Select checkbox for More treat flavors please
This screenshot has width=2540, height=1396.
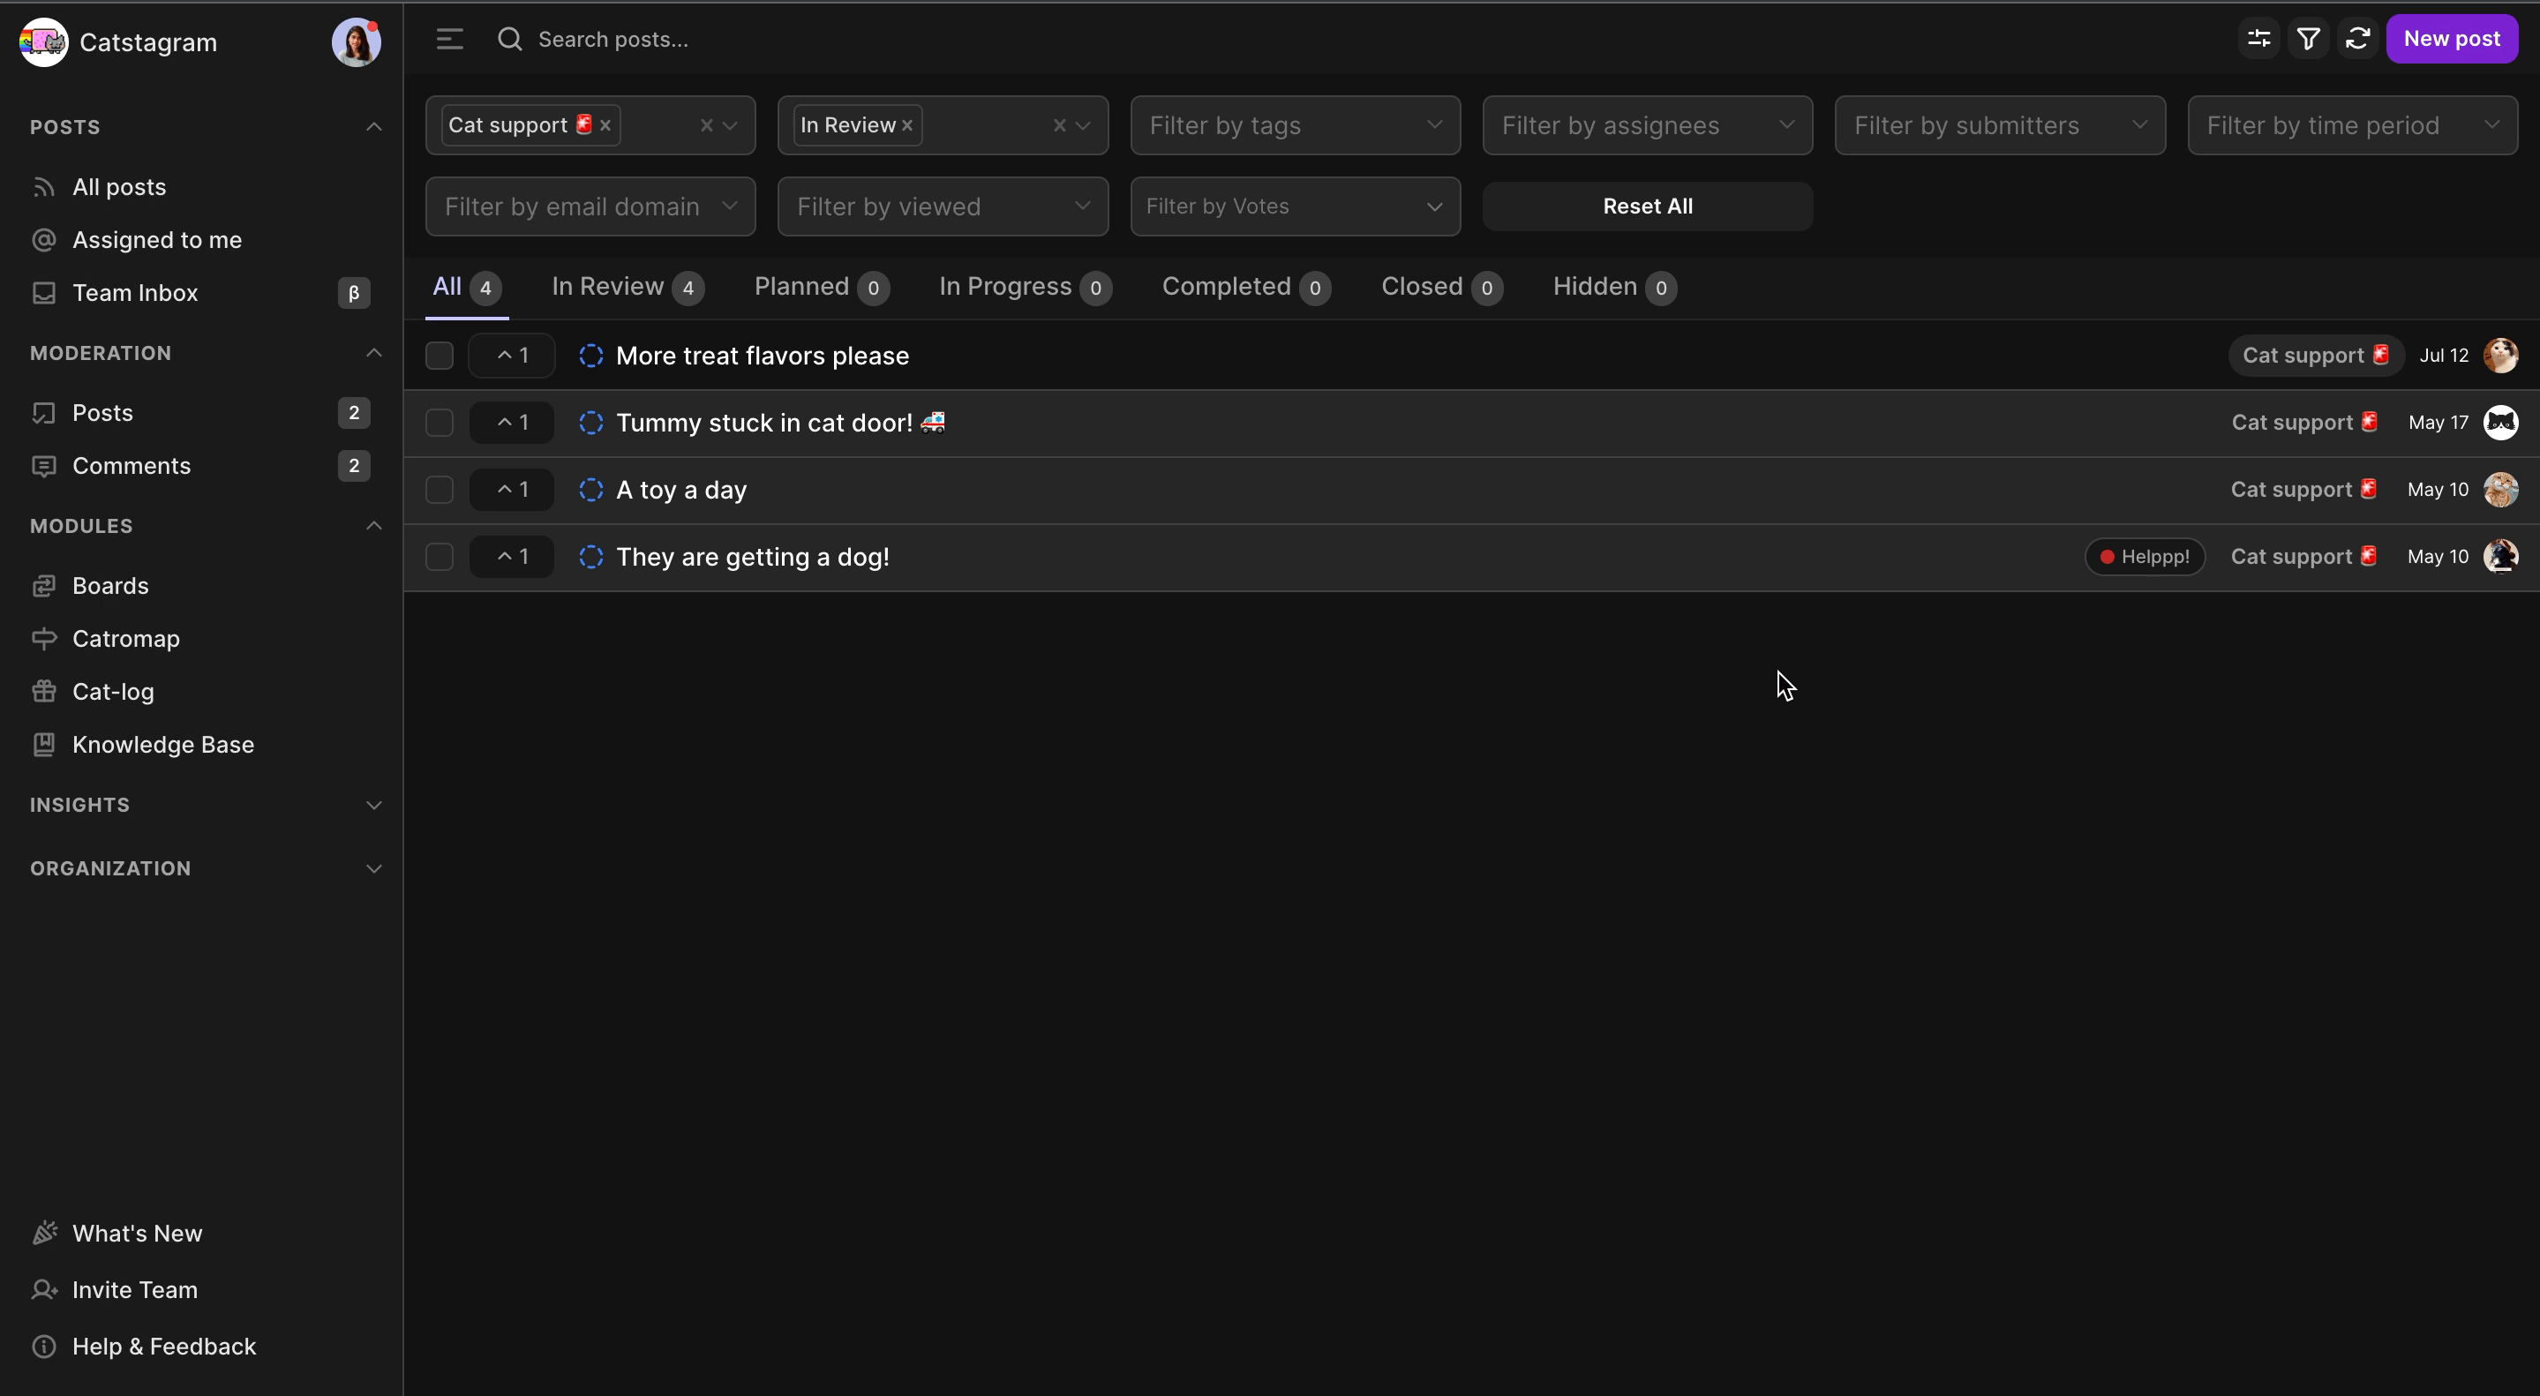[439, 356]
